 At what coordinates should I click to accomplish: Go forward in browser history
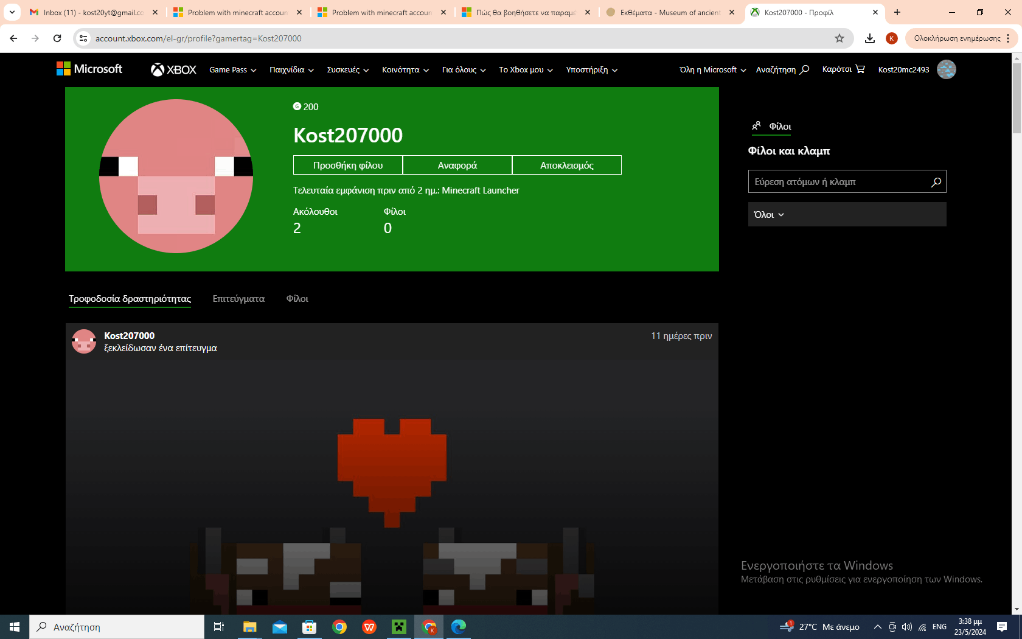(35, 38)
